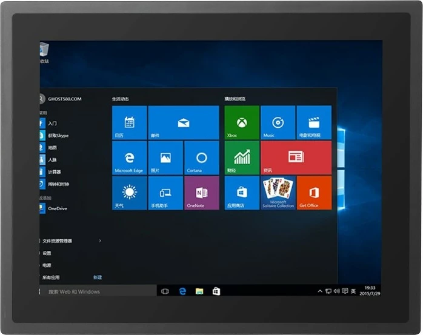The width and height of the screenshot is (423, 335).
Task: Open All apps (所有应用) list
Action: (52, 277)
